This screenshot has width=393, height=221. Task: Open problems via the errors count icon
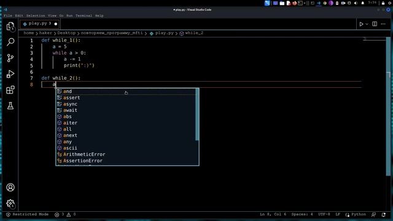[60, 214]
